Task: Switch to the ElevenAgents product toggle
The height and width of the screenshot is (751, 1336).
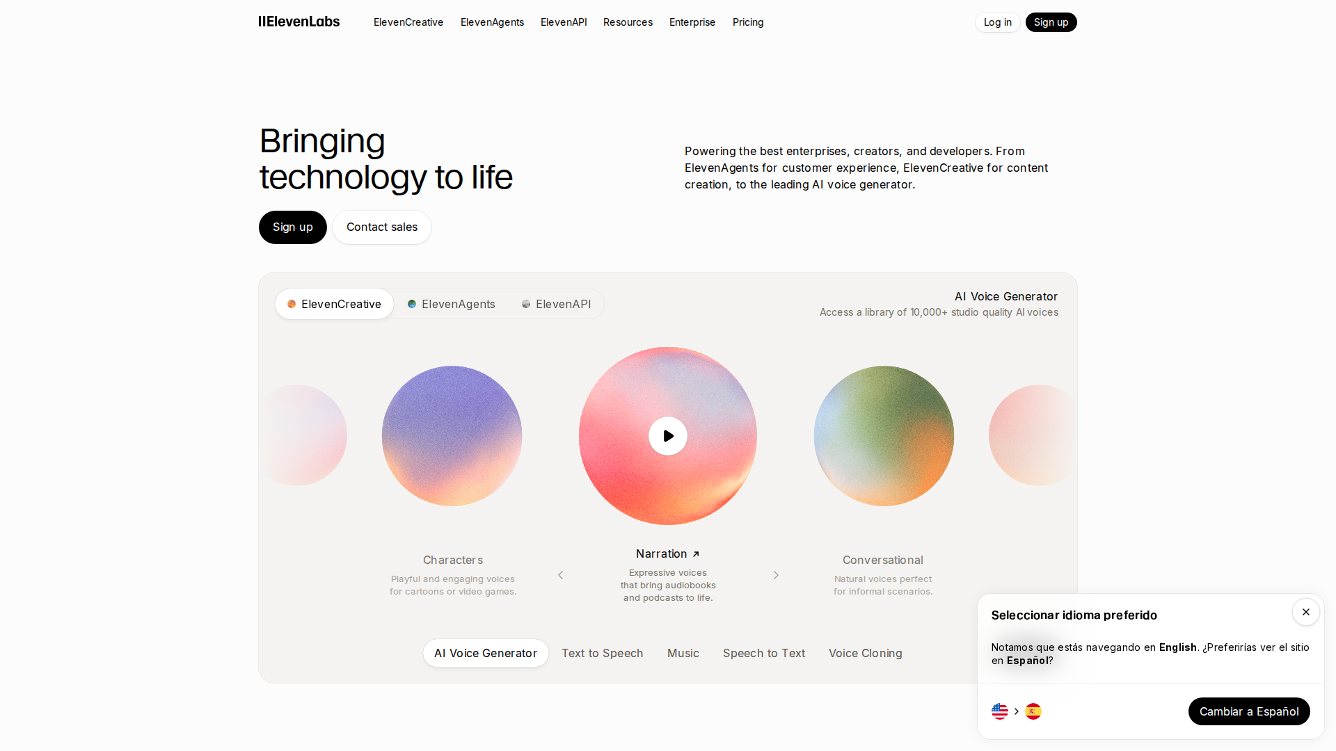Action: click(x=452, y=304)
